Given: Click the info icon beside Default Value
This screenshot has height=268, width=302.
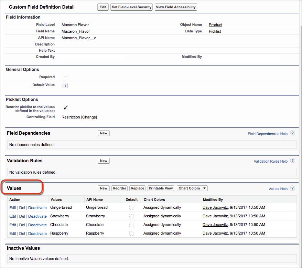Looking at the screenshot, I should pos(65,85).
